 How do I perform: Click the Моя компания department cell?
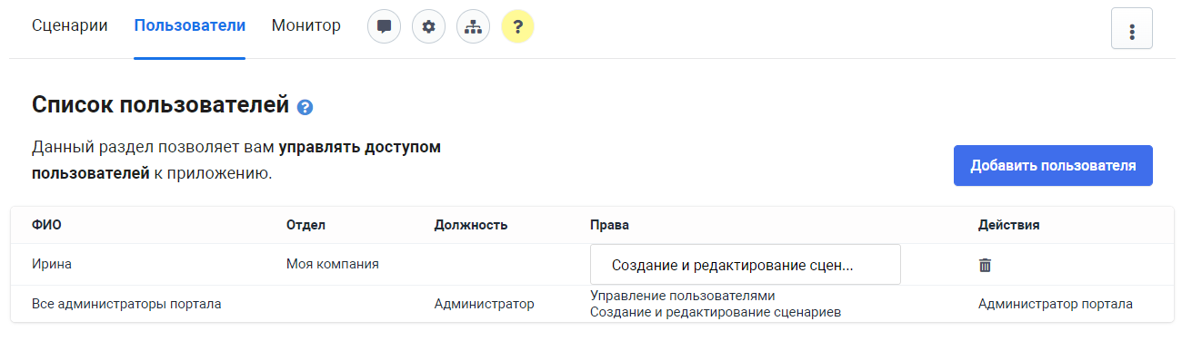333,264
